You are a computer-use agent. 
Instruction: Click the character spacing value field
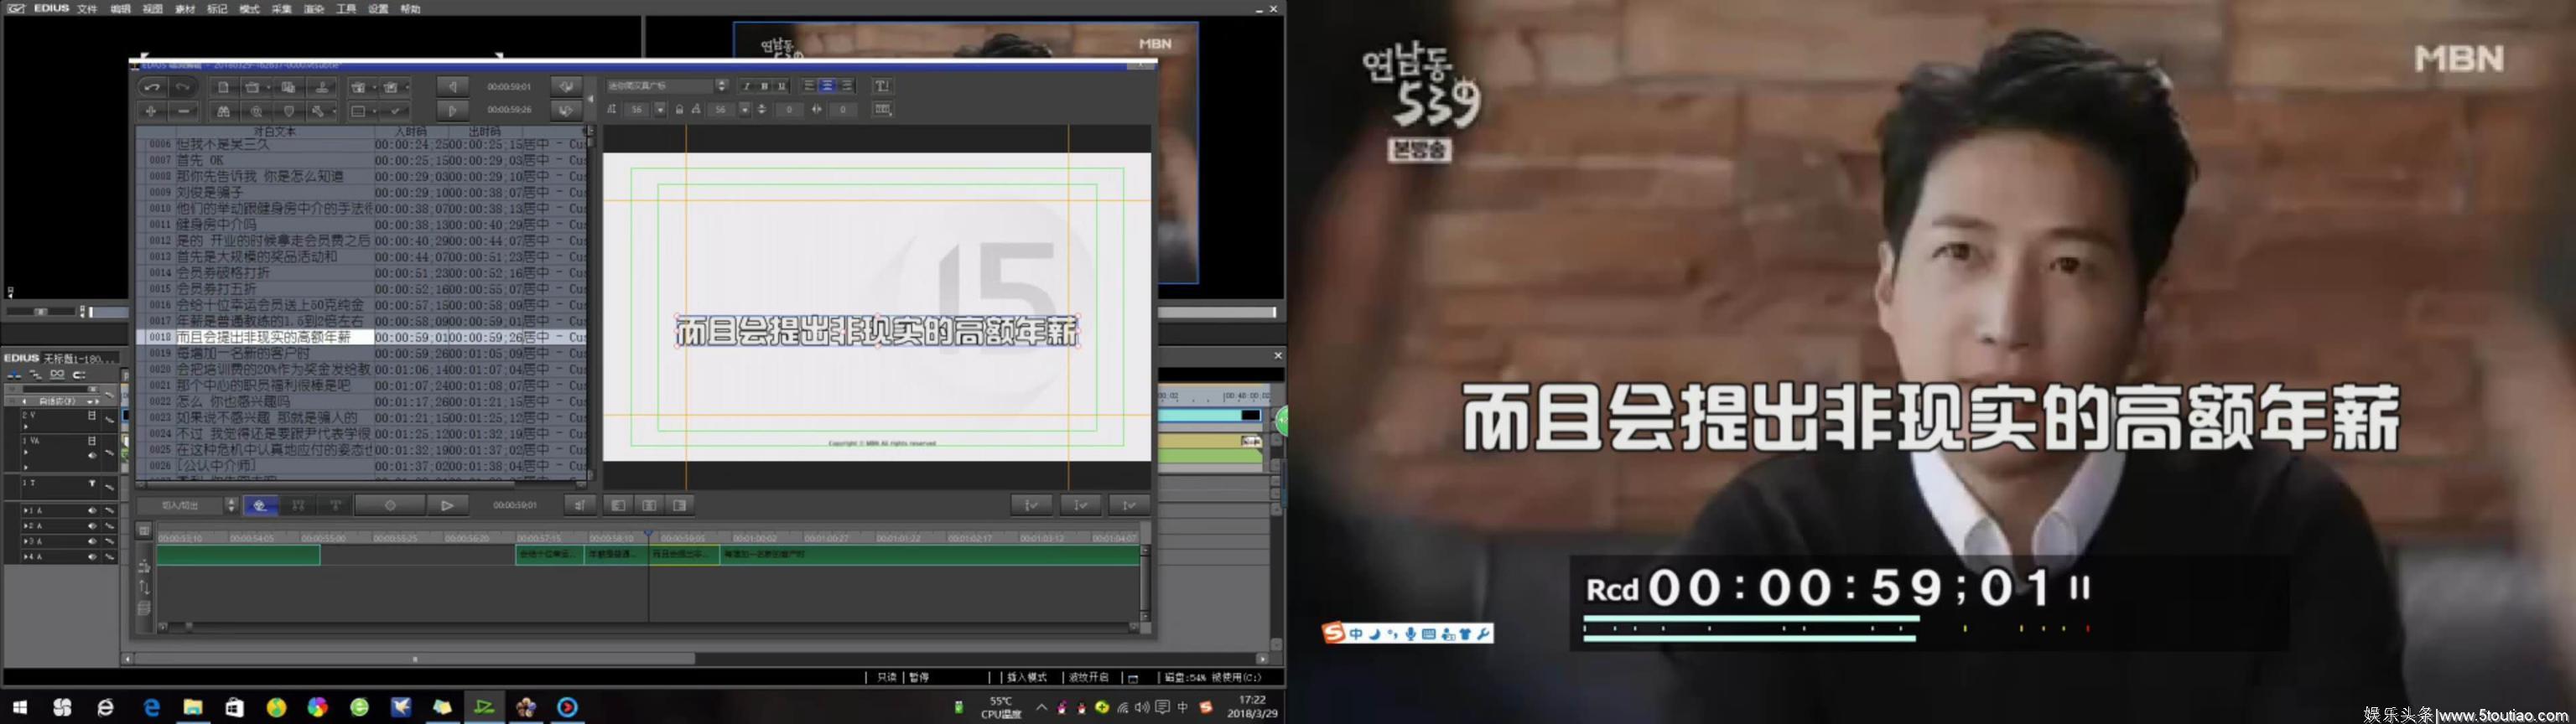click(843, 110)
